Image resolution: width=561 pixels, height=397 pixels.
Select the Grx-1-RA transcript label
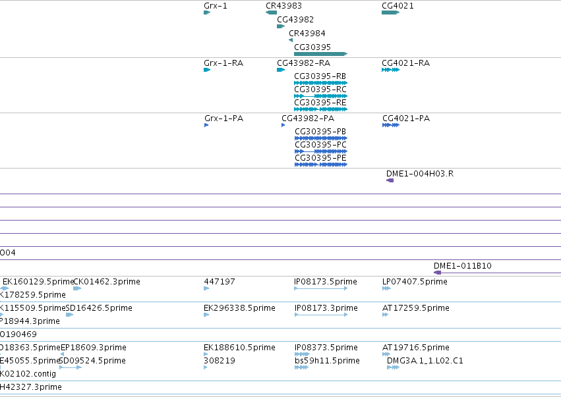click(223, 63)
